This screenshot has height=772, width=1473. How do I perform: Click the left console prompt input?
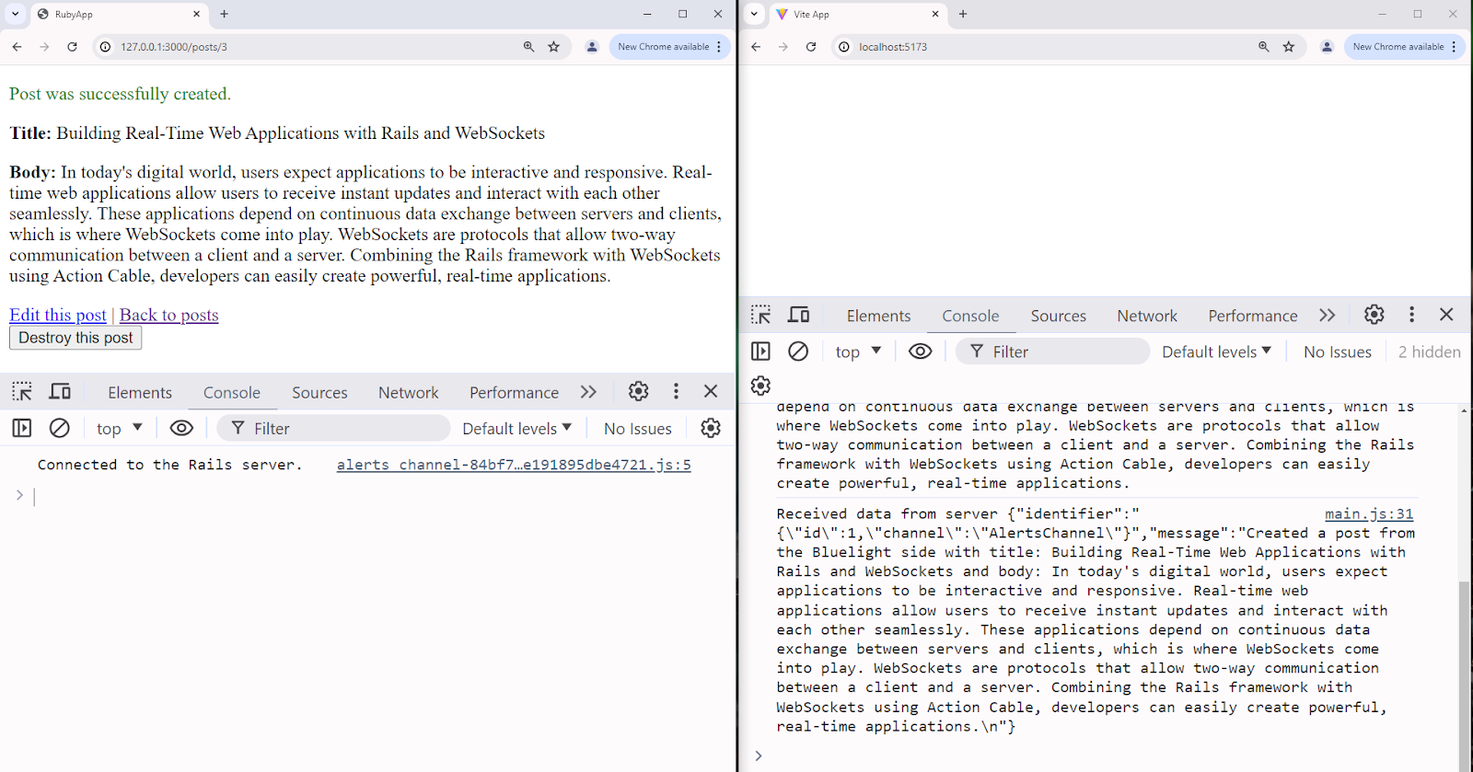[368, 496]
